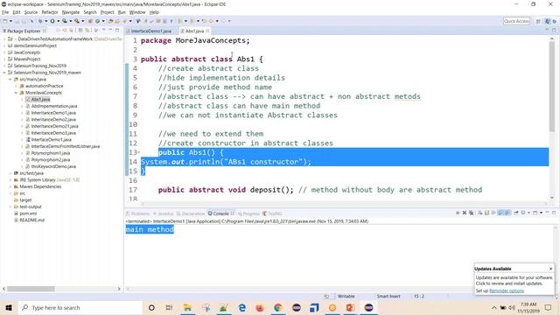Click the Debug bug toolbar icon
The image size is (560, 315).
40,21
